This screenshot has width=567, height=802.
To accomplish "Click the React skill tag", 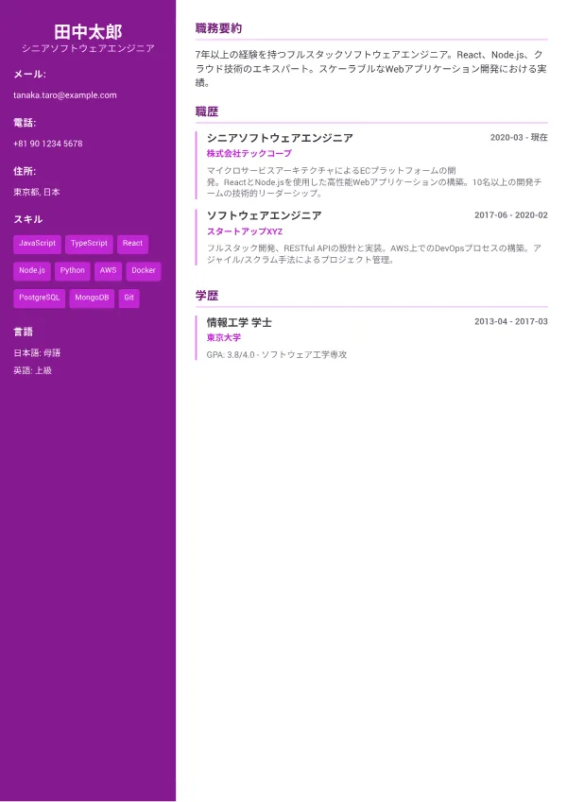I will coord(132,244).
